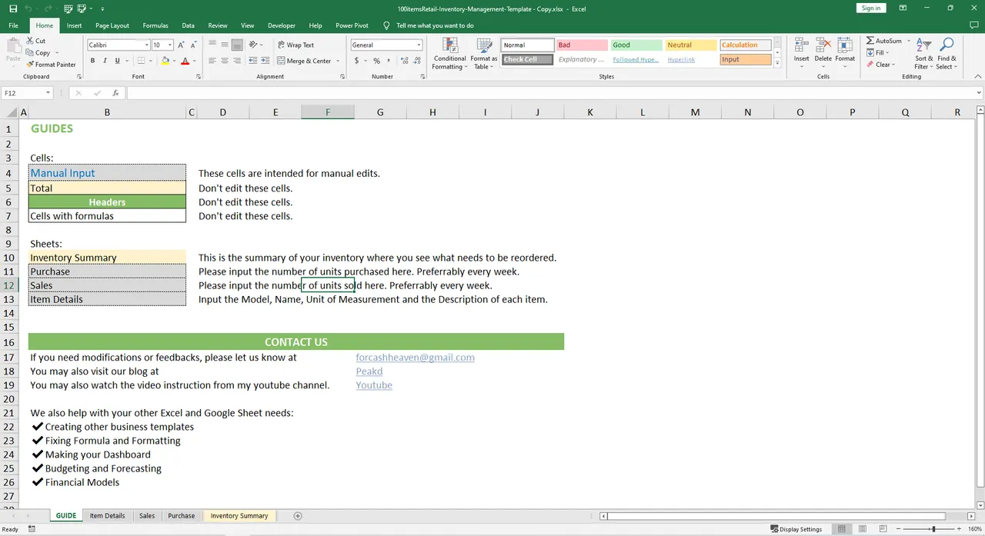Open the General number format dropdown
Viewport: 985px width, 536px height.
pos(419,45)
